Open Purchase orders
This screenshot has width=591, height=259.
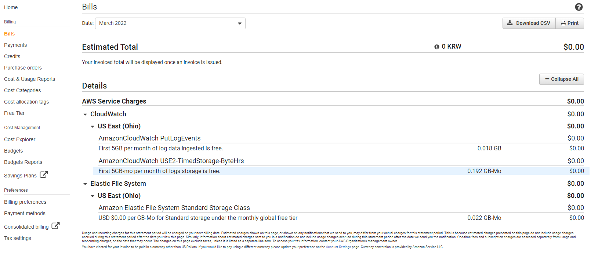tap(23, 68)
